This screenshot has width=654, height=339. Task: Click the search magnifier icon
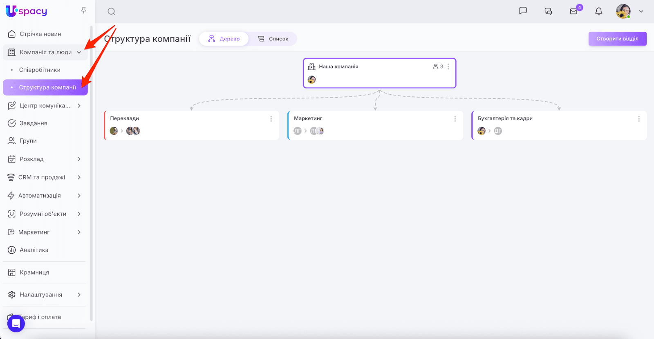[x=111, y=11]
